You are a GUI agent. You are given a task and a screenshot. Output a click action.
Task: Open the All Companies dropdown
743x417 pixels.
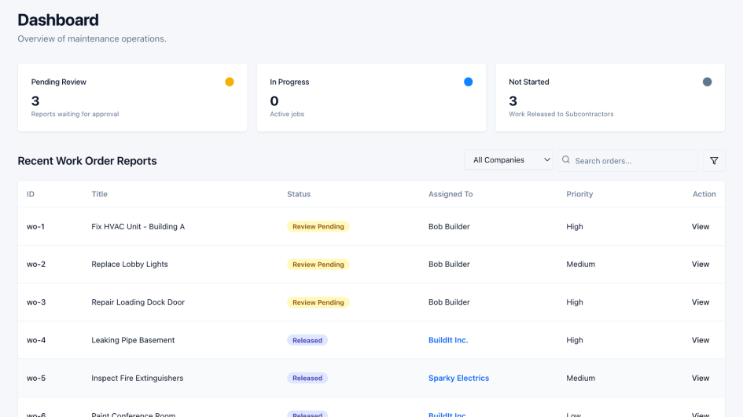509,160
